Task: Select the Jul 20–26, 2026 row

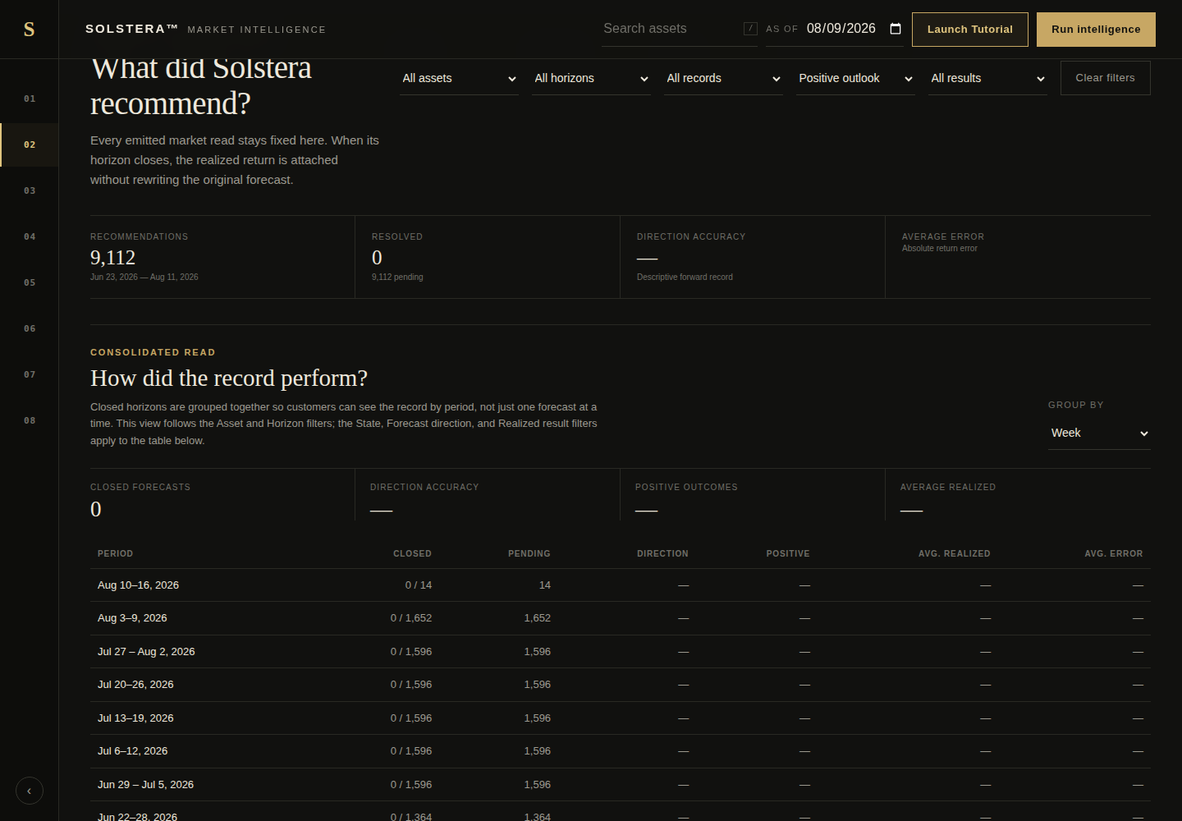Action: 621,685
